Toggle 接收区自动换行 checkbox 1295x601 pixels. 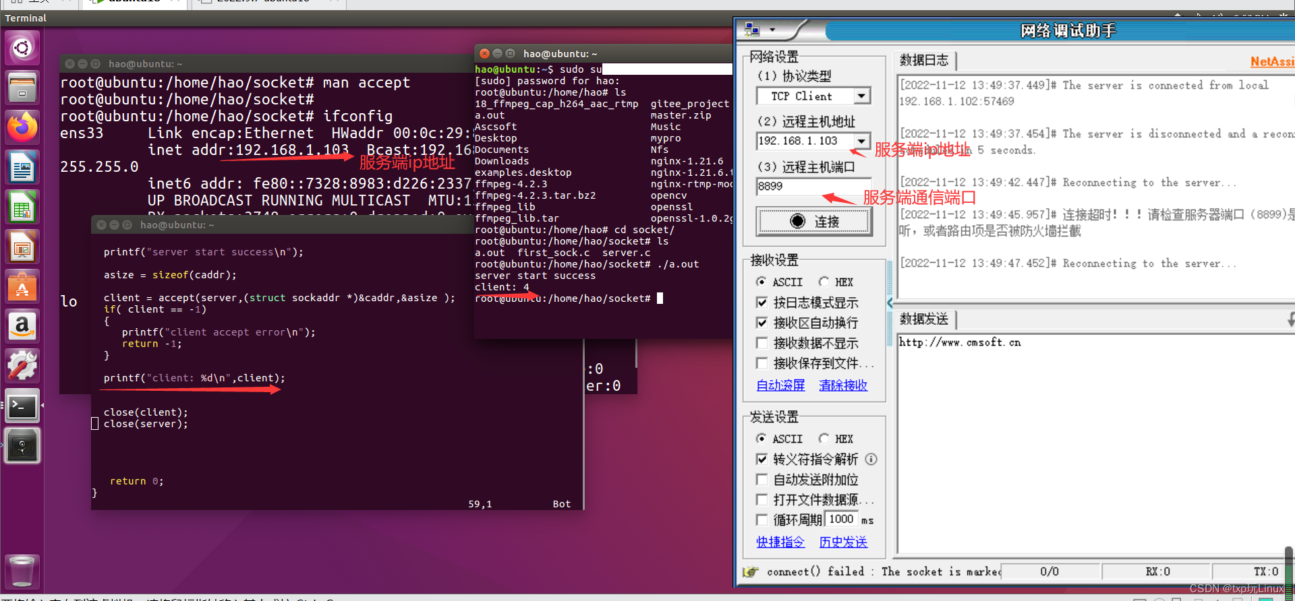tap(762, 323)
